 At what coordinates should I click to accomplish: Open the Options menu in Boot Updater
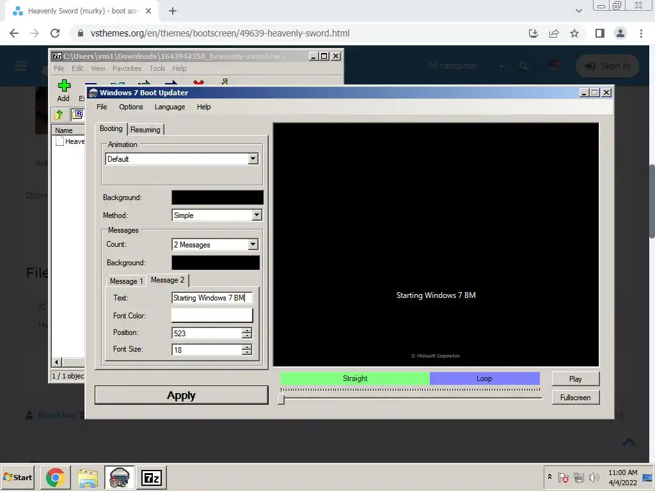(x=130, y=107)
